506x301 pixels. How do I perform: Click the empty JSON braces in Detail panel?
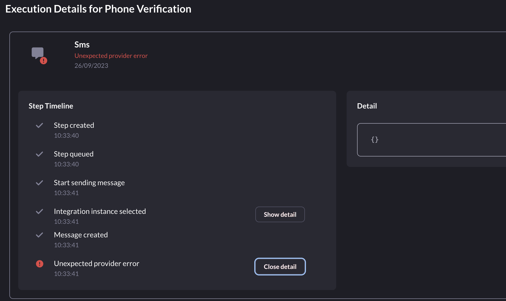[x=374, y=140]
